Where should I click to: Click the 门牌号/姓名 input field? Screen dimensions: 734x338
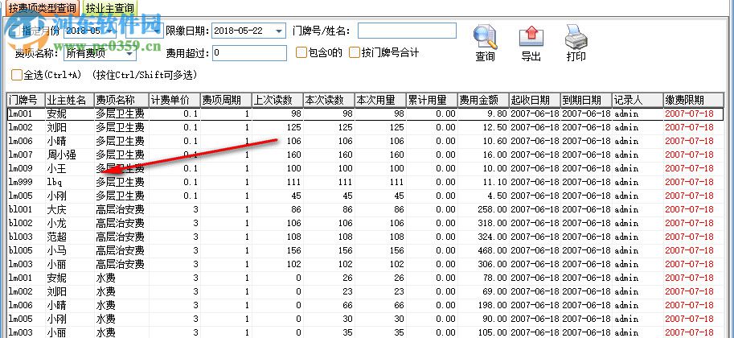point(407,31)
